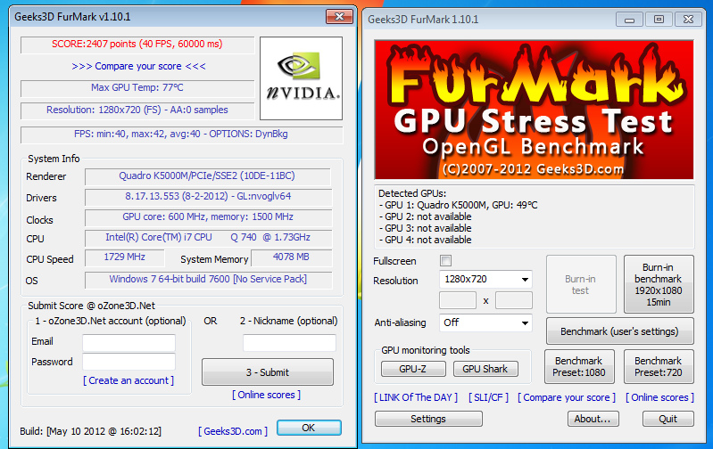Open the Anti-aliasing dropdown set to Off

(485, 322)
